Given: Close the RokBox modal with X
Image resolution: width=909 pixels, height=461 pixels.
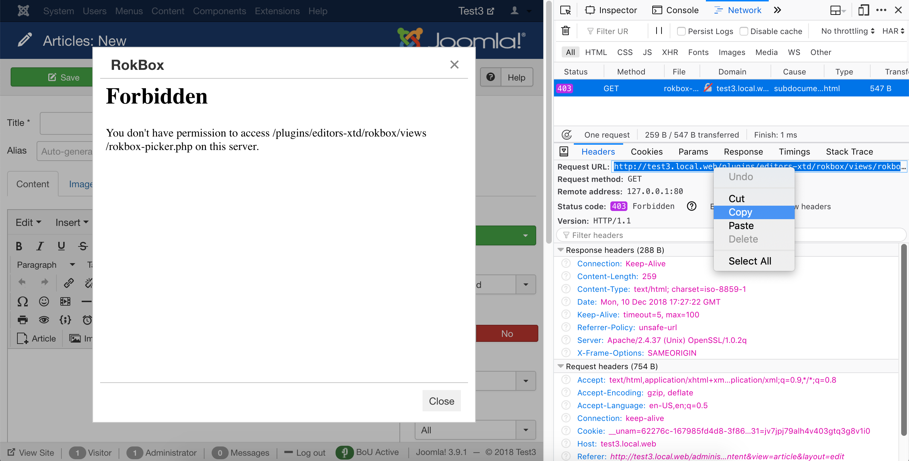Looking at the screenshot, I should (x=454, y=65).
